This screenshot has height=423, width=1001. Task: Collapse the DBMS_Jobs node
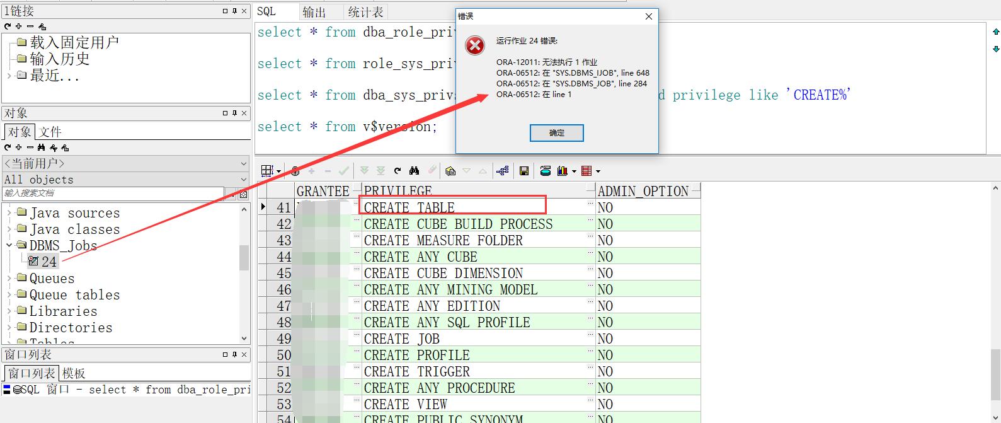pyautogui.click(x=9, y=246)
